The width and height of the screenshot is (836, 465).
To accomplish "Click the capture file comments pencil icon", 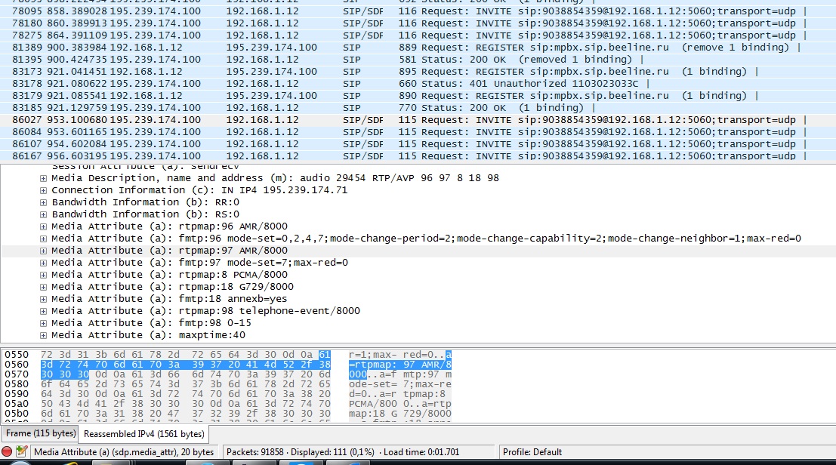I will pos(21,451).
